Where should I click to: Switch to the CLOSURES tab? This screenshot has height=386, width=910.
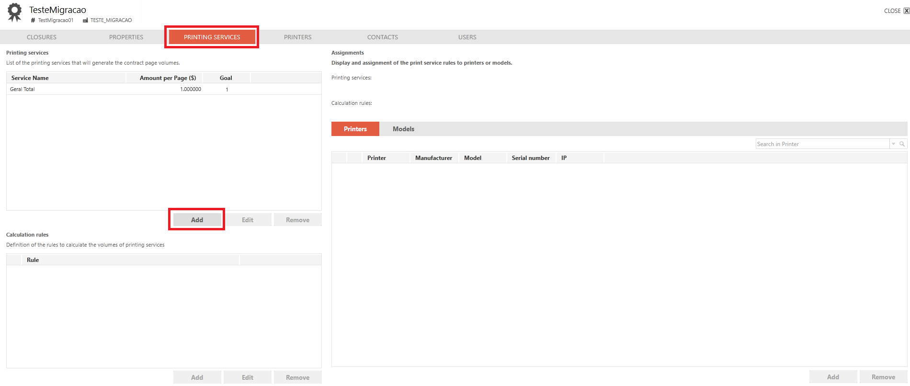pos(42,37)
